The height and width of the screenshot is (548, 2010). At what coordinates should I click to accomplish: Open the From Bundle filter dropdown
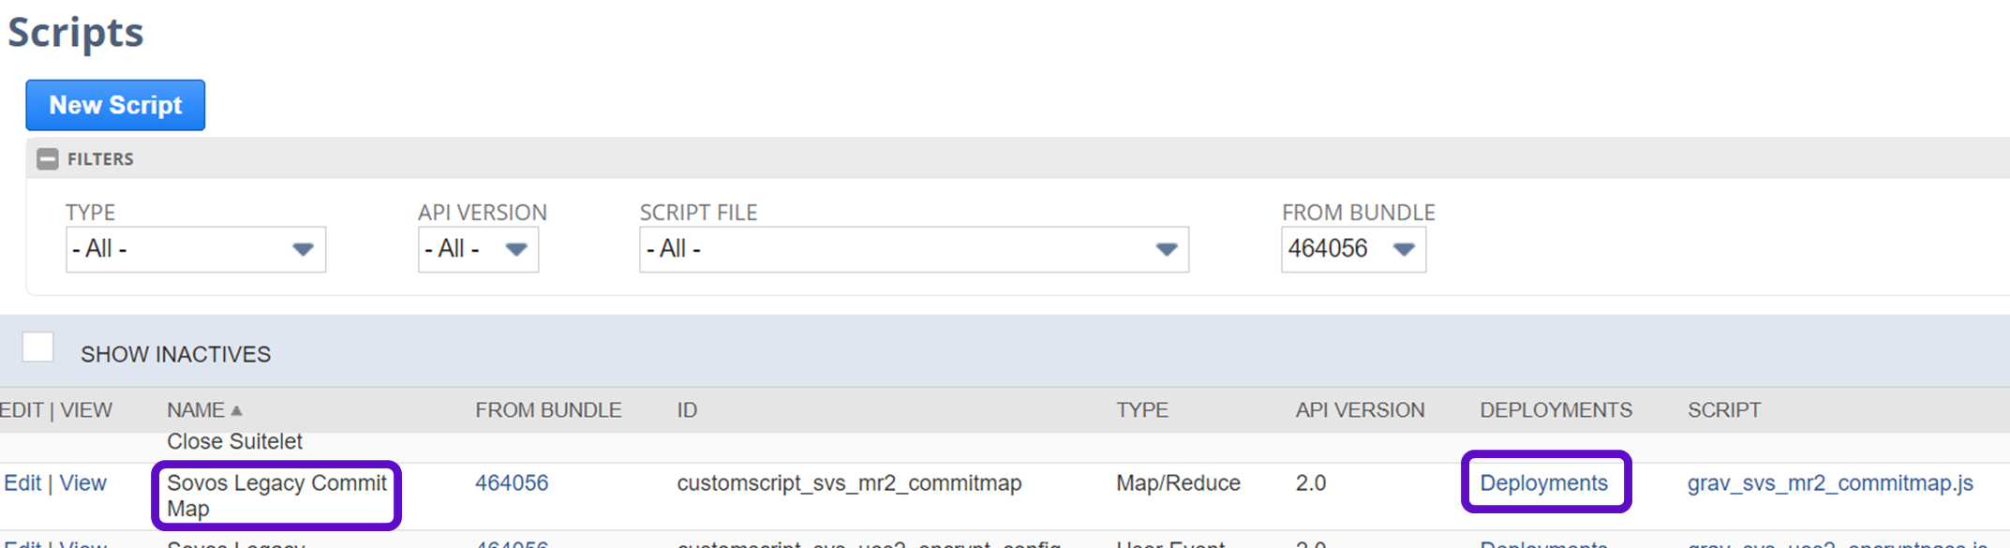[x=1353, y=249]
